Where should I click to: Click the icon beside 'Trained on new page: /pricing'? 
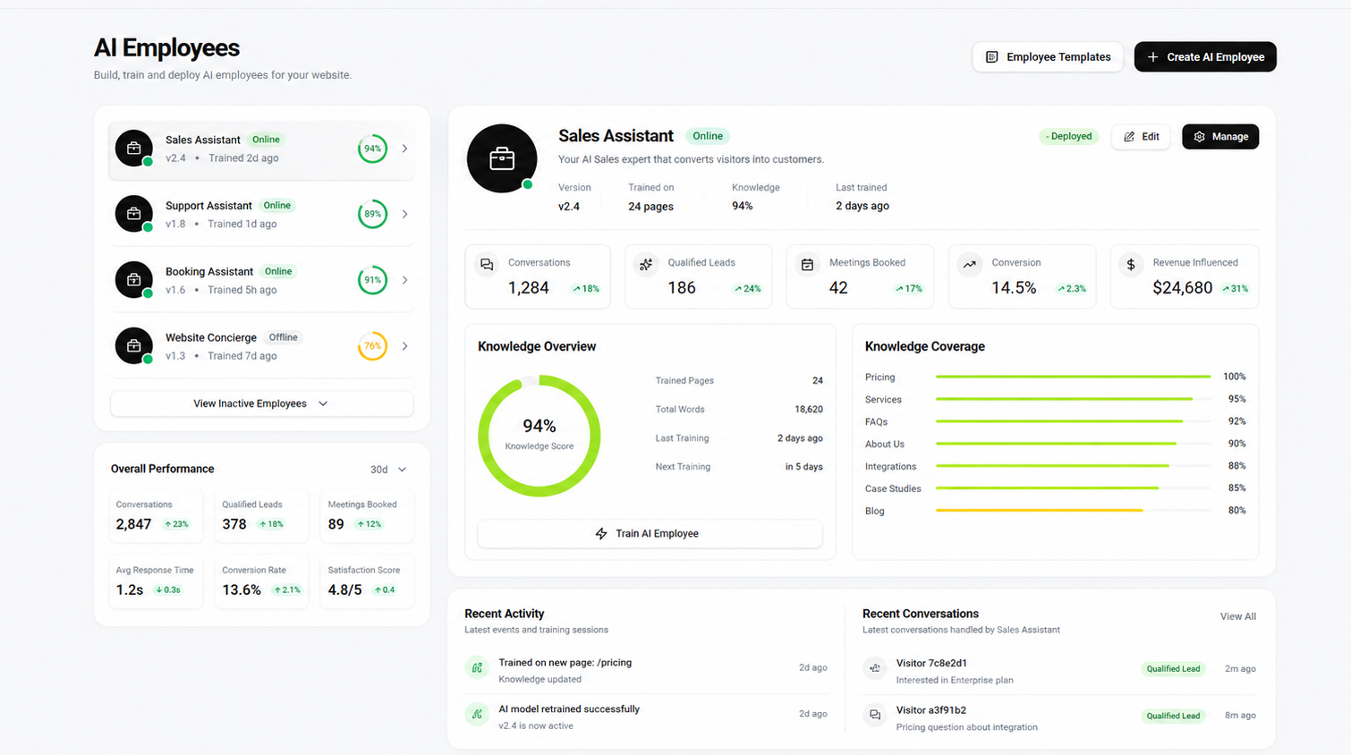pos(477,667)
